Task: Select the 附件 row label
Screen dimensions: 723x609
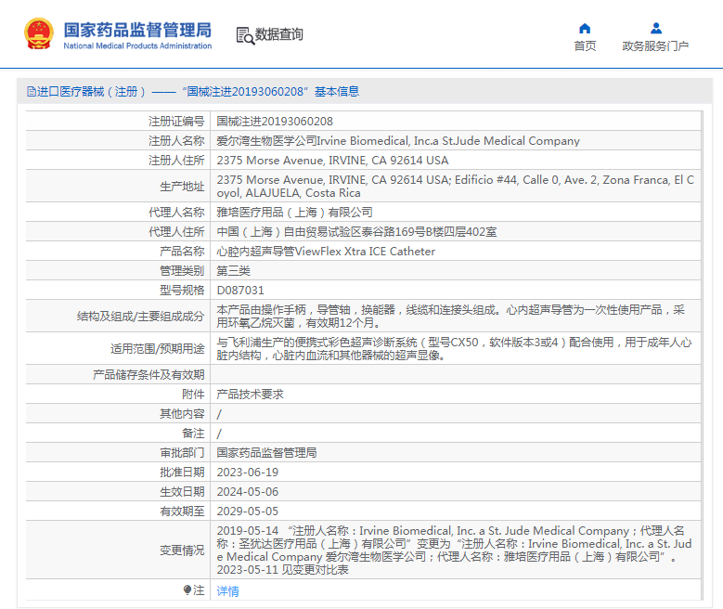Action: pos(193,394)
